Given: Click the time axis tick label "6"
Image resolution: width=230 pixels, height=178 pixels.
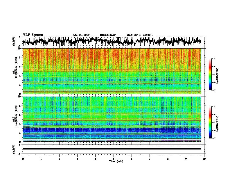Looking at the screenshot, I should point(132,159).
